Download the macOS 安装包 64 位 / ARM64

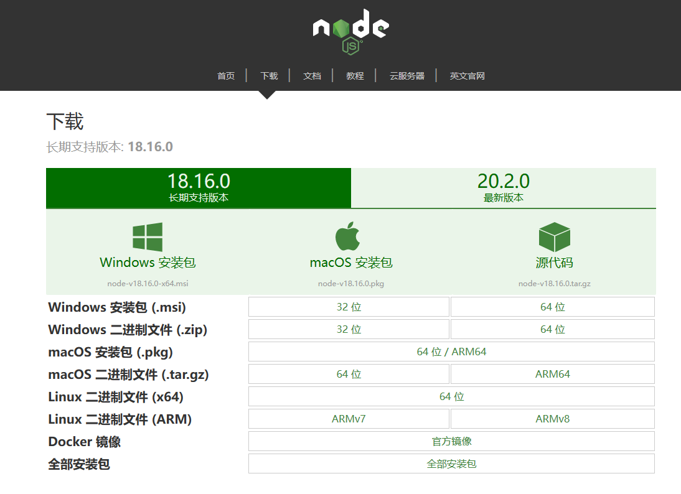pyautogui.click(x=451, y=351)
